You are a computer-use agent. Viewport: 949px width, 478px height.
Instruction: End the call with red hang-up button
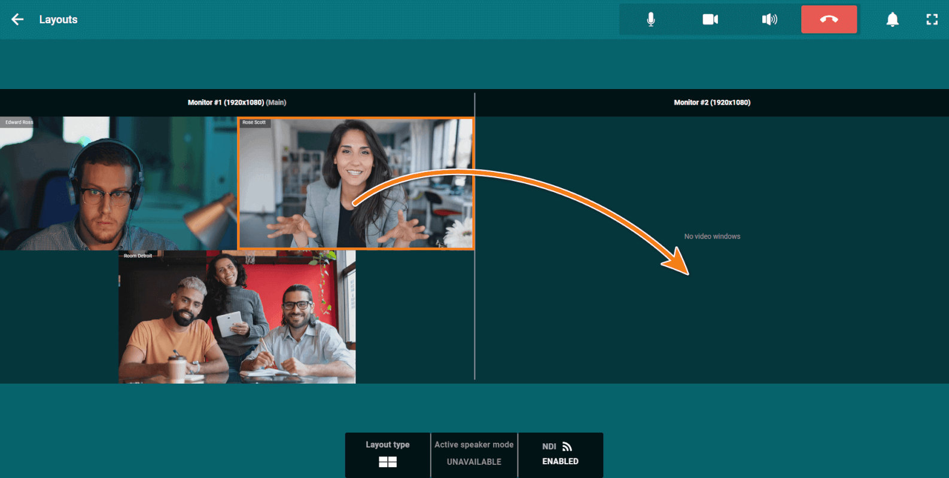[x=829, y=19]
